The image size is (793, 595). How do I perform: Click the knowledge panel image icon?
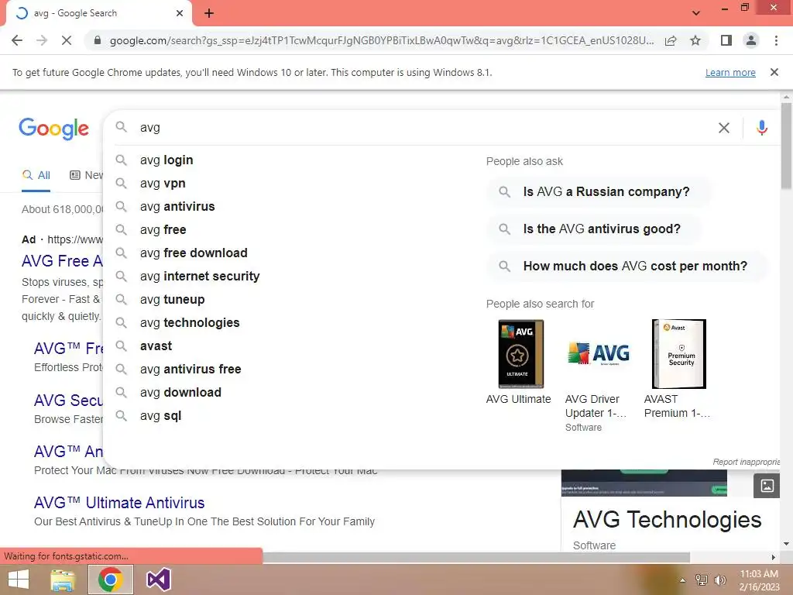[x=767, y=486]
